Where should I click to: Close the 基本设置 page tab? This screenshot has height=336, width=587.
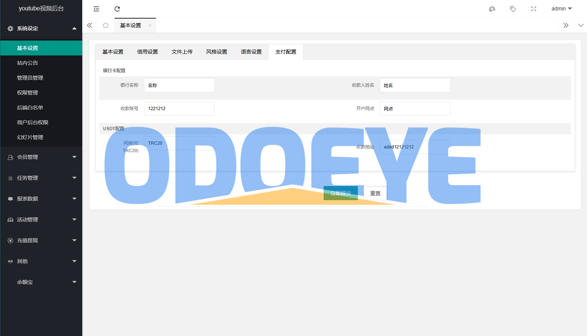tap(150, 25)
